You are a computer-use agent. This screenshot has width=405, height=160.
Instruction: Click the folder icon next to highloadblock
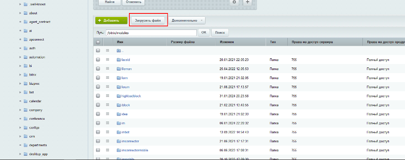tap(119, 96)
